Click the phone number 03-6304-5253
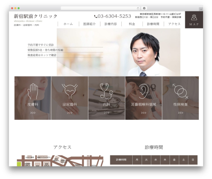The height and width of the screenshot is (179, 212). (x=114, y=16)
